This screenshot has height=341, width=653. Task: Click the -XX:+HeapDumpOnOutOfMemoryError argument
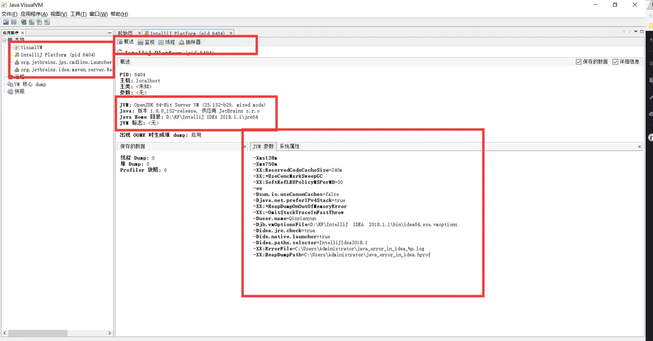pos(300,207)
